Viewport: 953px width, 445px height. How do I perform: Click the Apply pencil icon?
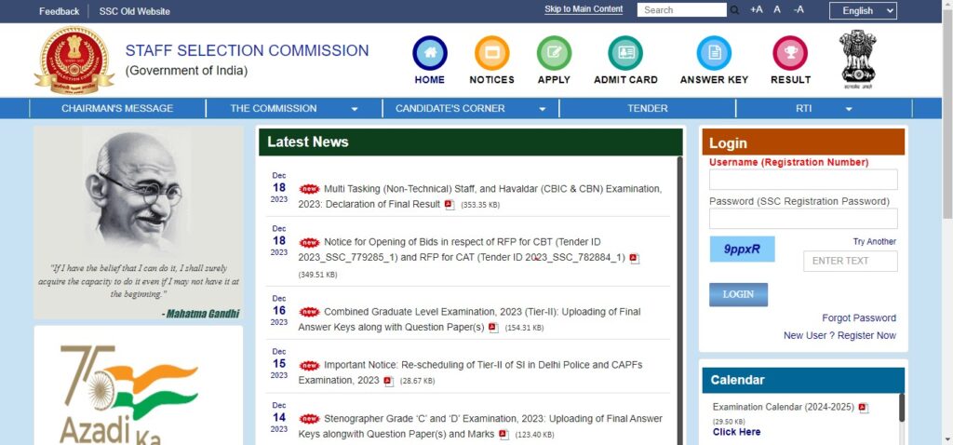coord(554,53)
